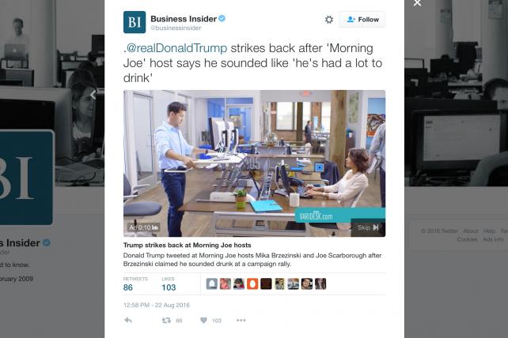Screen dimensions: 508x338
Task: Click the retweet icon under the tweet
Action: pos(166,320)
